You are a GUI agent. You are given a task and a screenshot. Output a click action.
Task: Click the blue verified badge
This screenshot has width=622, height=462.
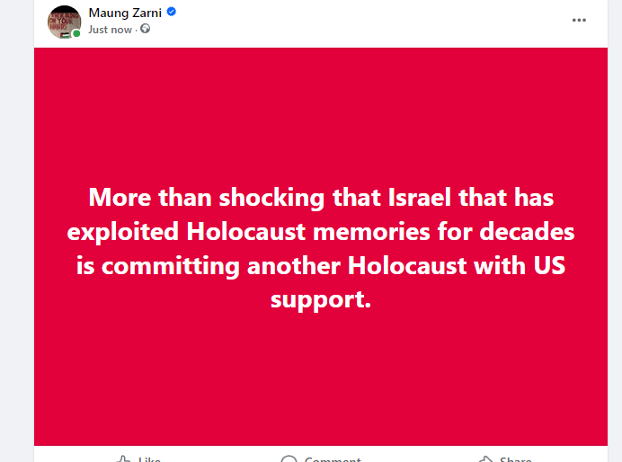[172, 13]
